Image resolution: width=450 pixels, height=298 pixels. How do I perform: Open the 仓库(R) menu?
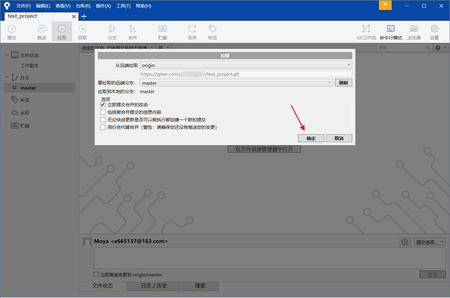pyautogui.click(x=83, y=6)
